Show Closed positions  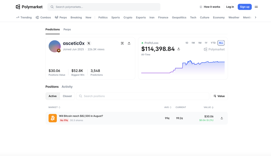67,96
